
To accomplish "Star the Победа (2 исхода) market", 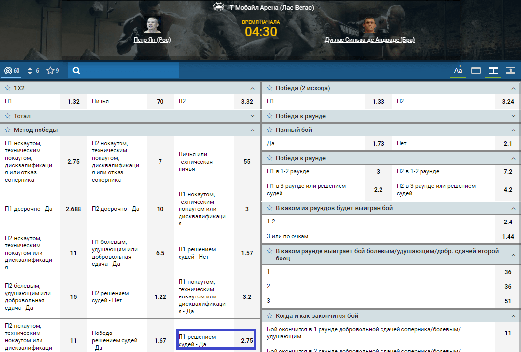I will (x=269, y=88).
